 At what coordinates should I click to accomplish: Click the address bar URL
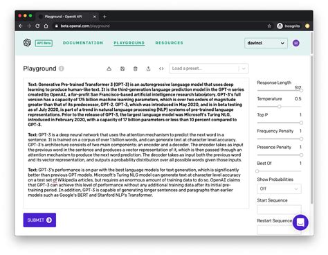pos(85,26)
